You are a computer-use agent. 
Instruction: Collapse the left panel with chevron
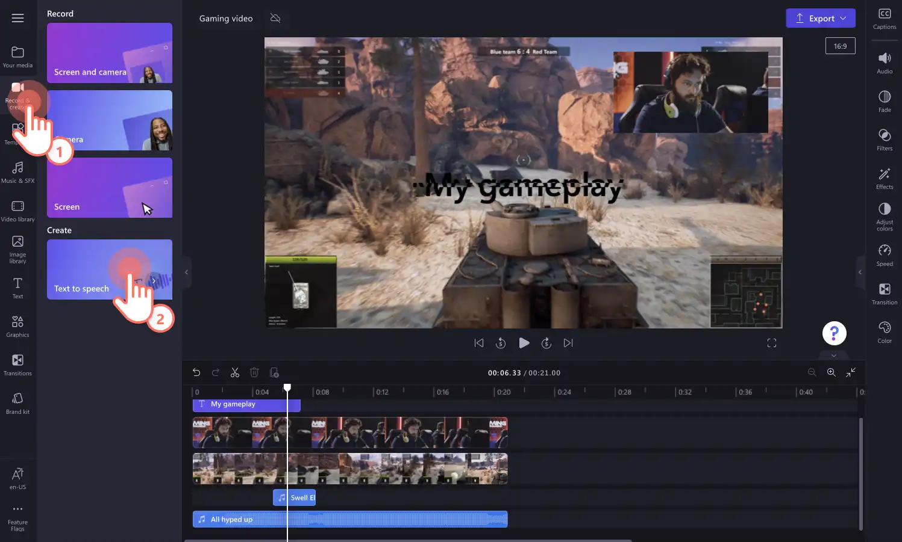pos(186,273)
